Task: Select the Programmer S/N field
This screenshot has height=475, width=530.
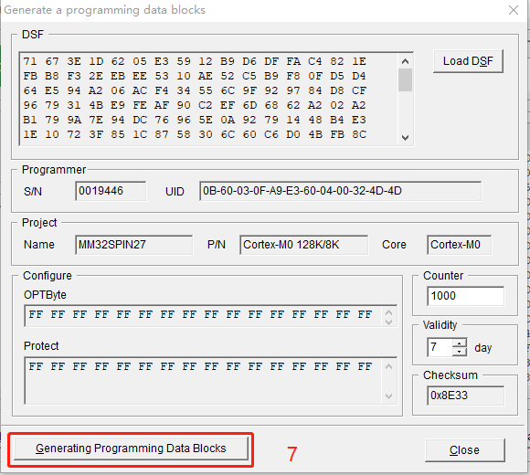Action: (x=111, y=191)
